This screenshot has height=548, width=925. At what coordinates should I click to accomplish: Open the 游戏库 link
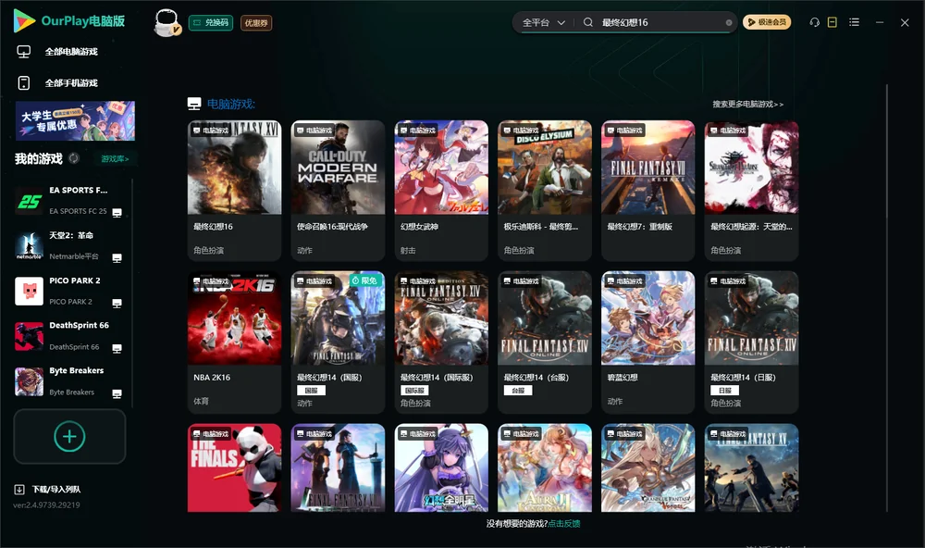[x=115, y=159]
